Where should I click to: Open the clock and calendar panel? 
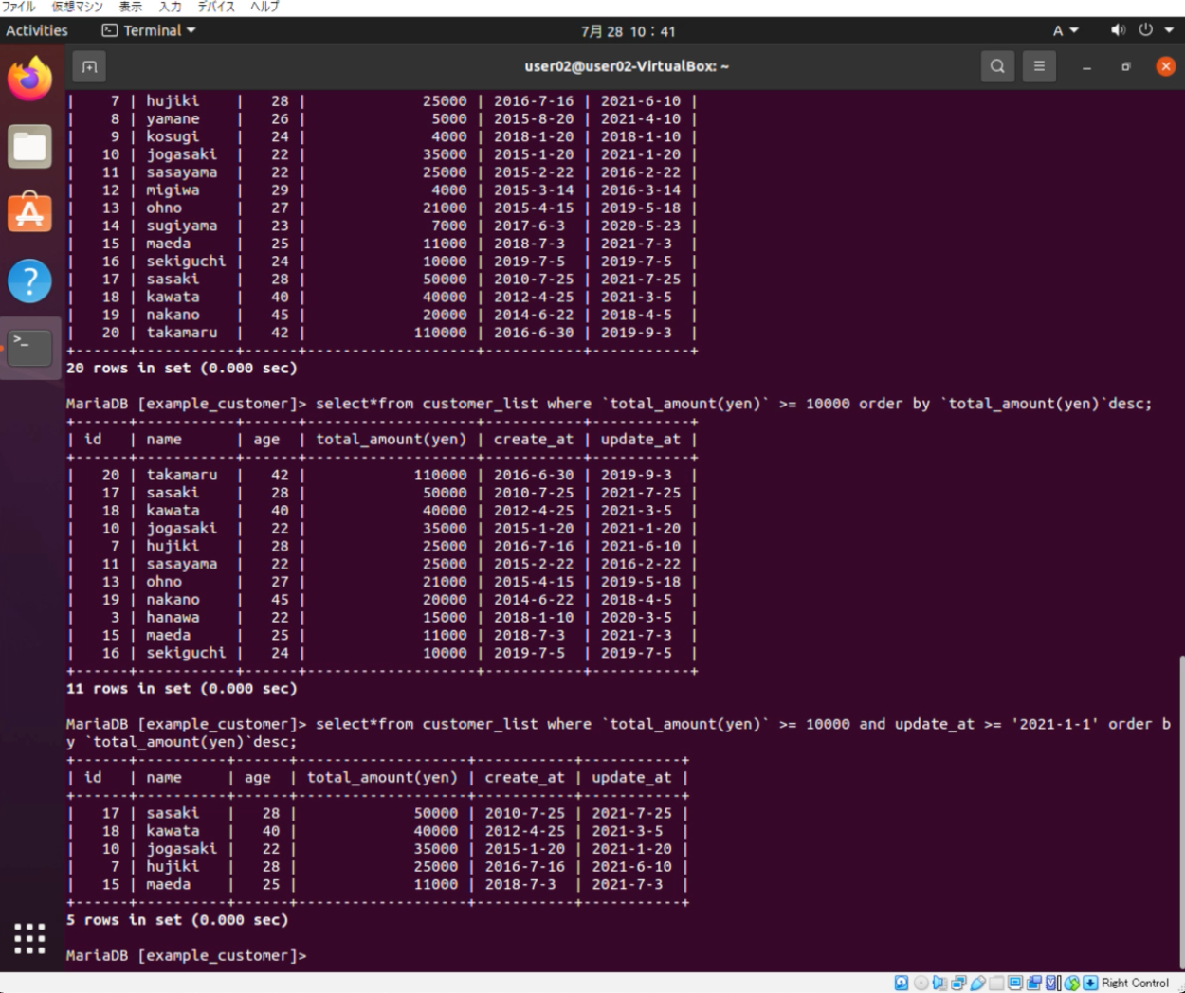coord(628,31)
